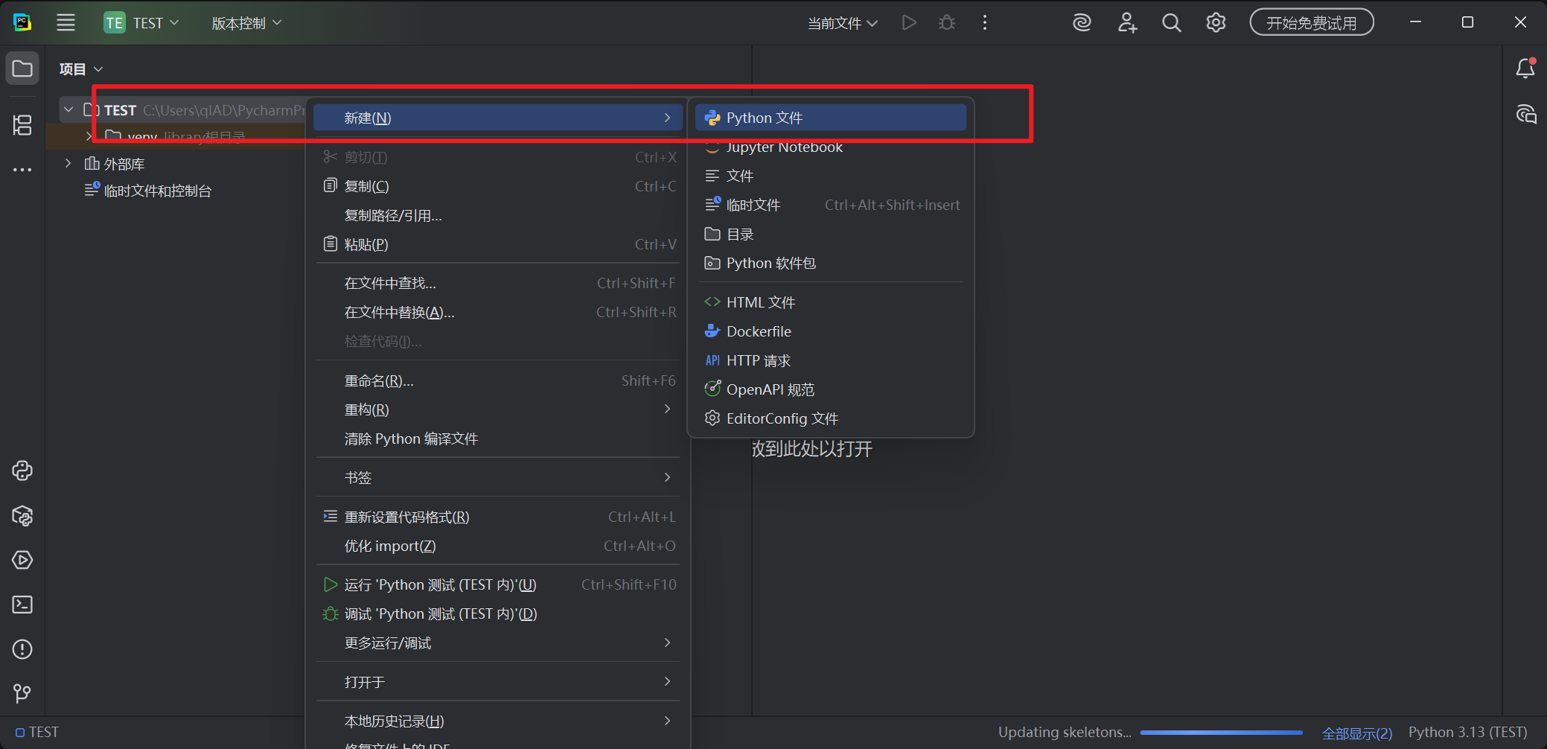Open the Project tool window icon

point(22,68)
